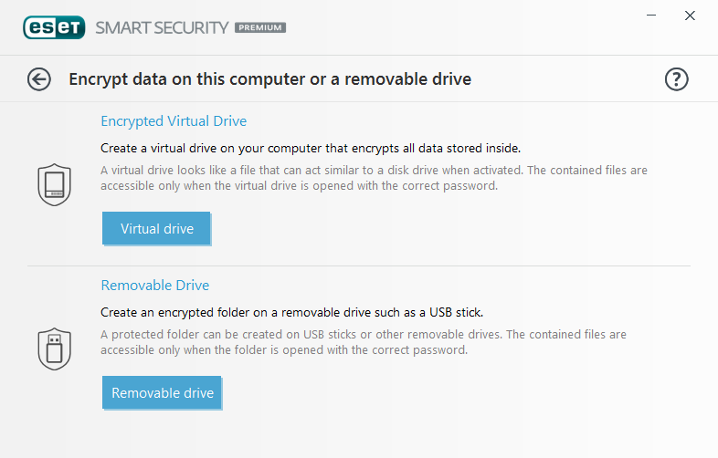Click the divider line between the two sections
The height and width of the screenshot is (458, 718).
coord(358,265)
